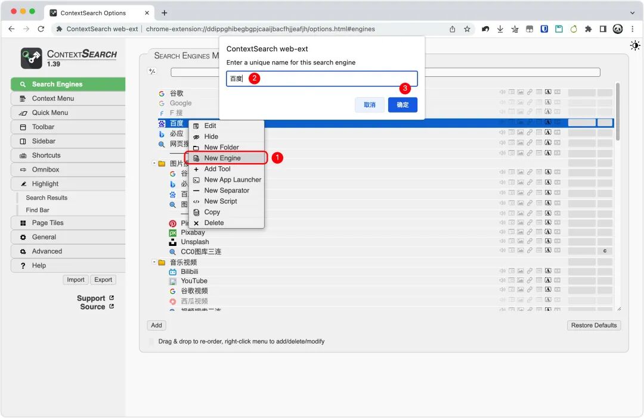
Task: Open a new browser tab with plus
Action: point(165,13)
